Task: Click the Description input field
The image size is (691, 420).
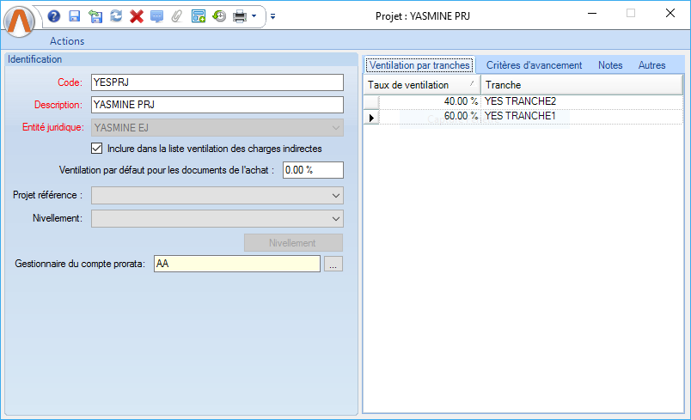Action: (x=217, y=105)
